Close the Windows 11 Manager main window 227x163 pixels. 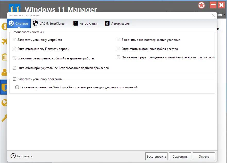[221, 5]
